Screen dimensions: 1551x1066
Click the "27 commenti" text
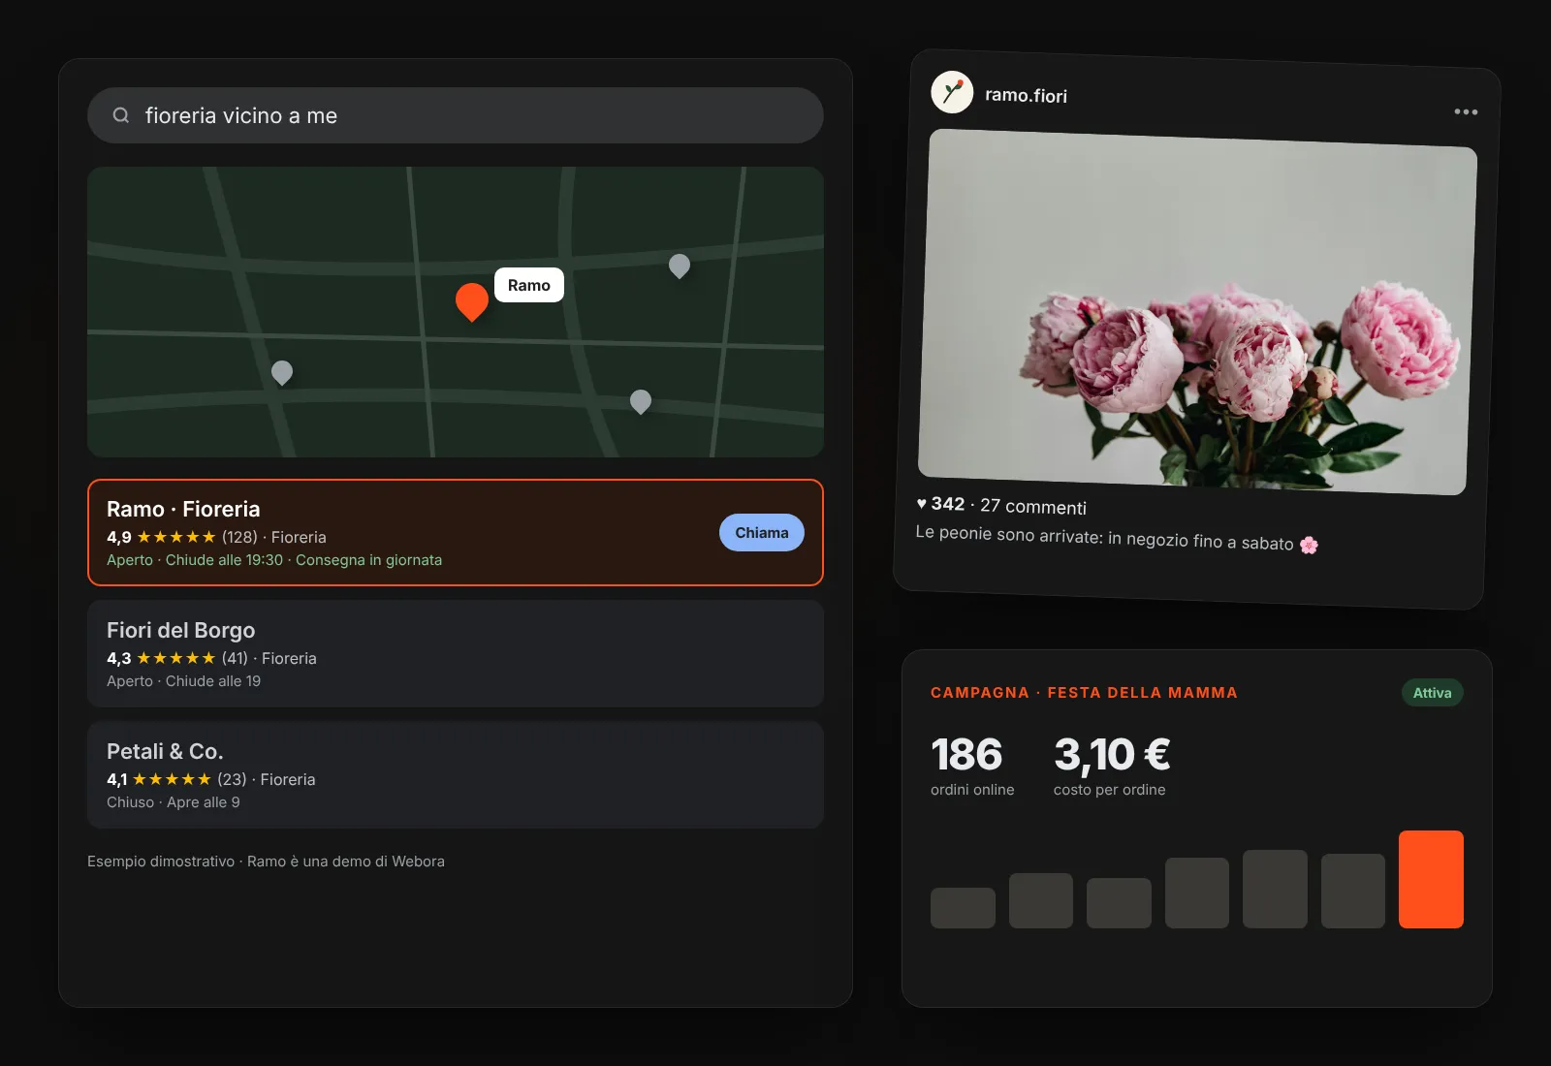tap(1033, 507)
